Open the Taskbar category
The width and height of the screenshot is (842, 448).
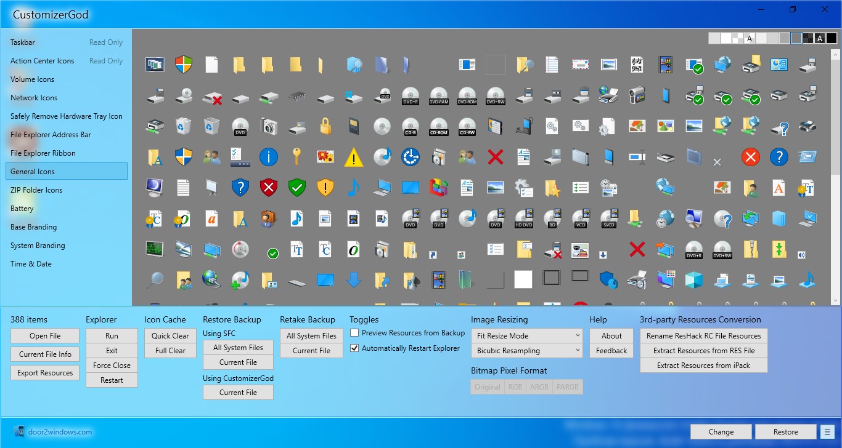click(67, 42)
